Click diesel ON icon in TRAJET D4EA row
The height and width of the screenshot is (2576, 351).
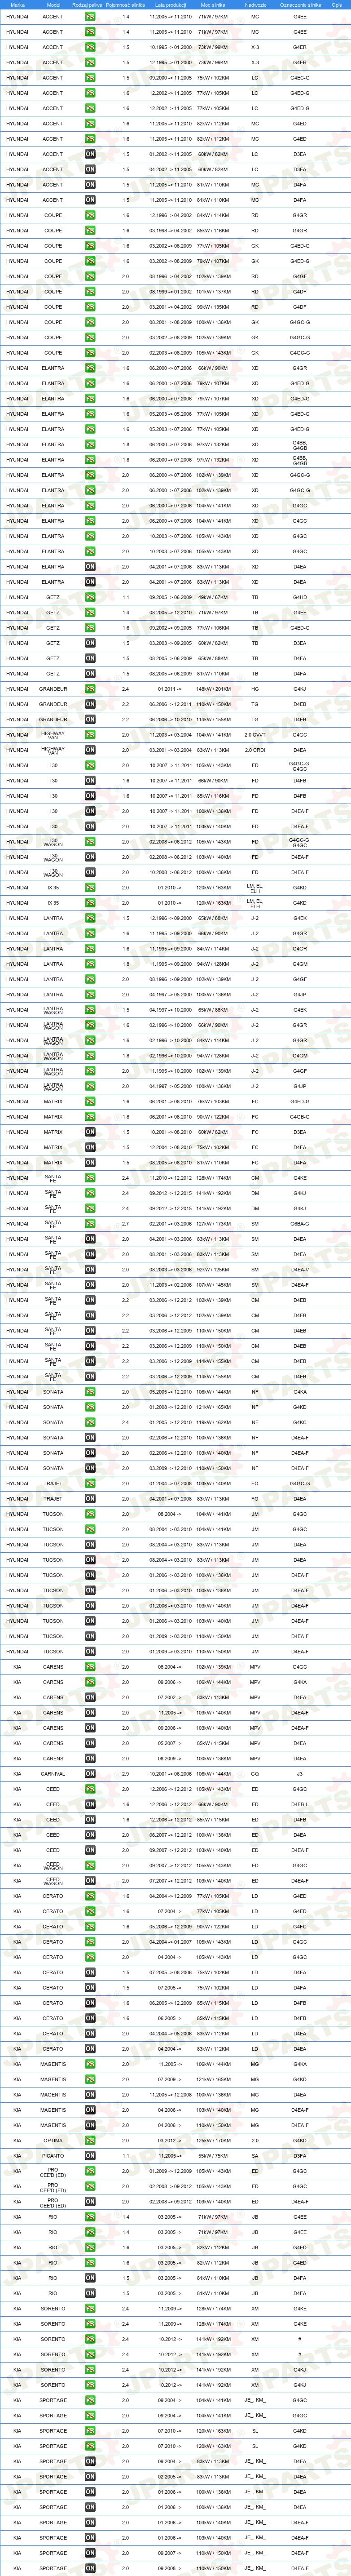pyautogui.click(x=90, y=1499)
